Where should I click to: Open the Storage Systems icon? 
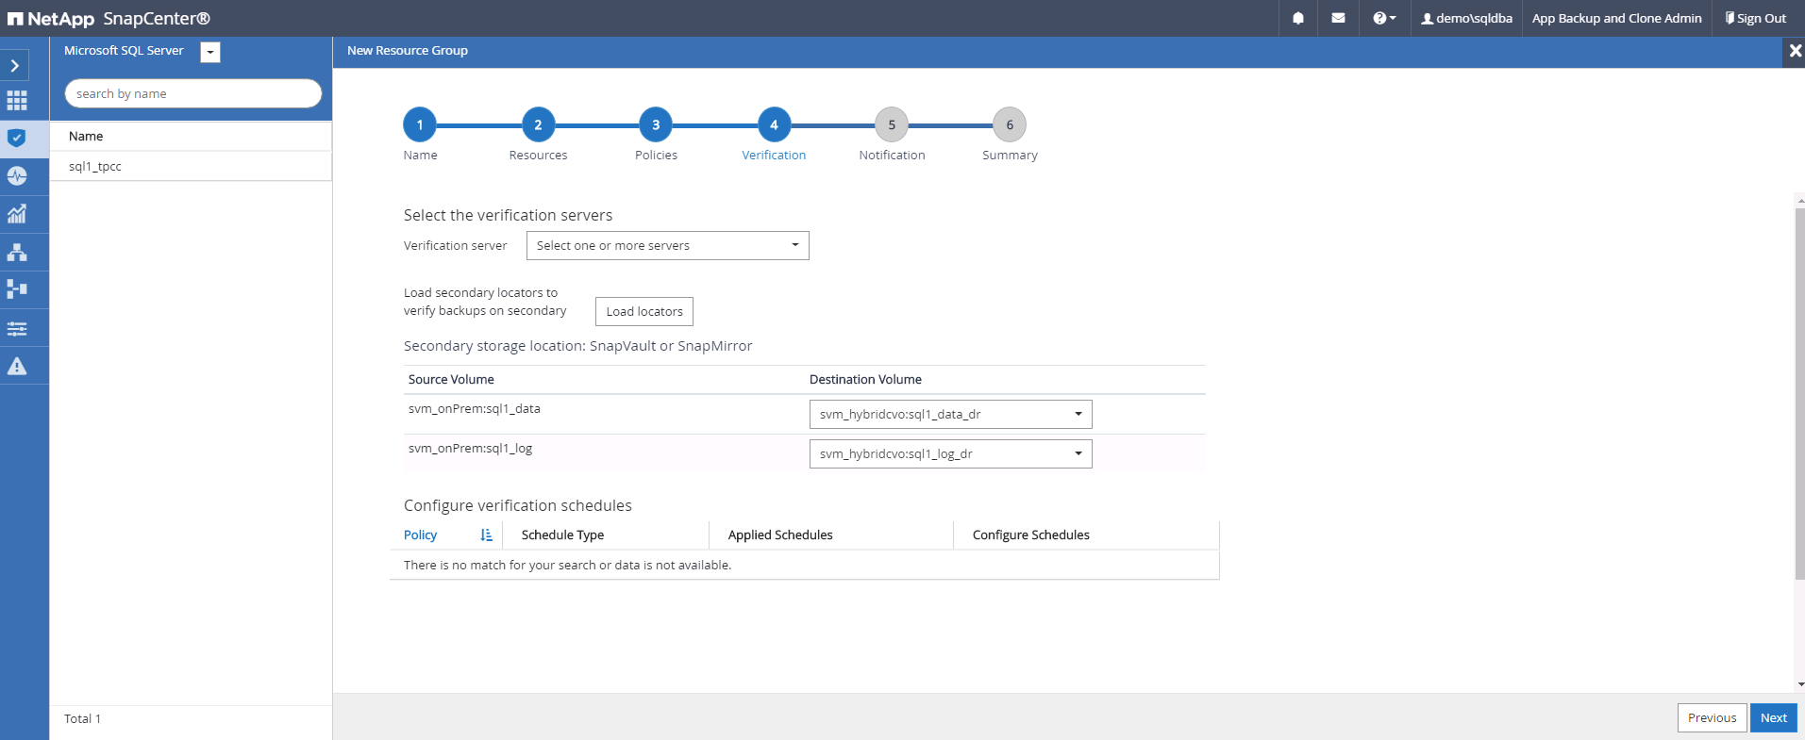pyautogui.click(x=17, y=289)
